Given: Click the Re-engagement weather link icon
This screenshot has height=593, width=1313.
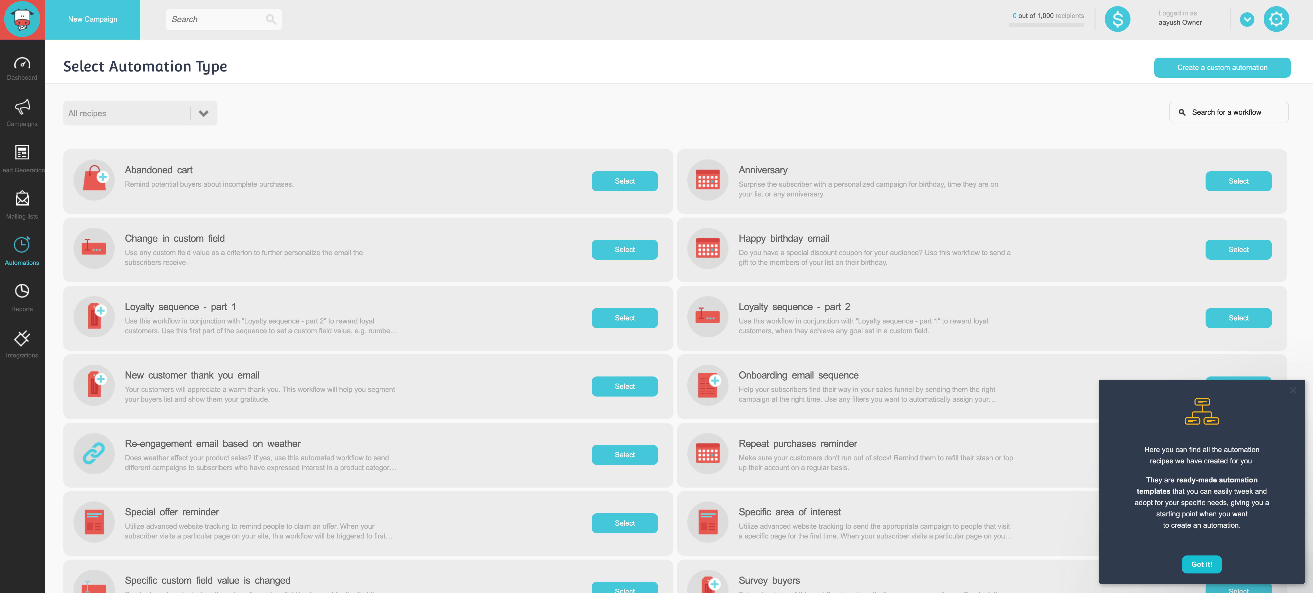Looking at the screenshot, I should (94, 453).
